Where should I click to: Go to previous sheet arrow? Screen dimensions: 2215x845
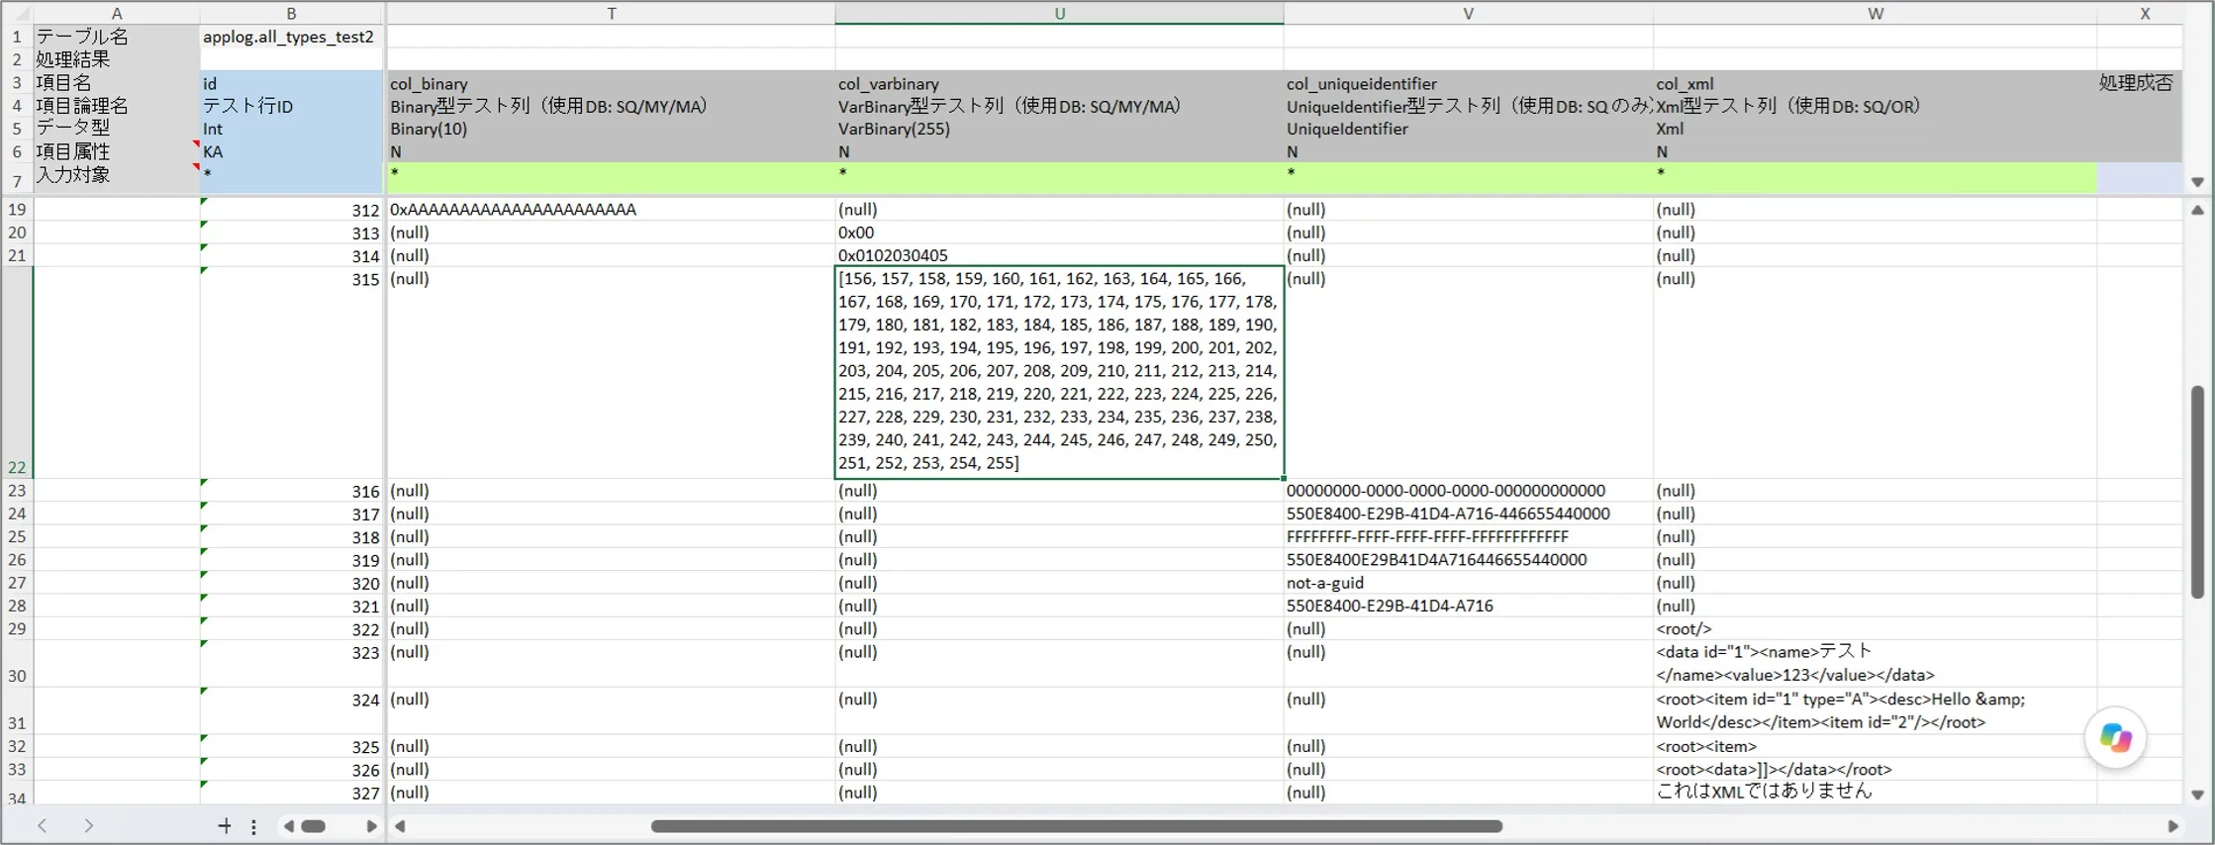[x=42, y=825]
